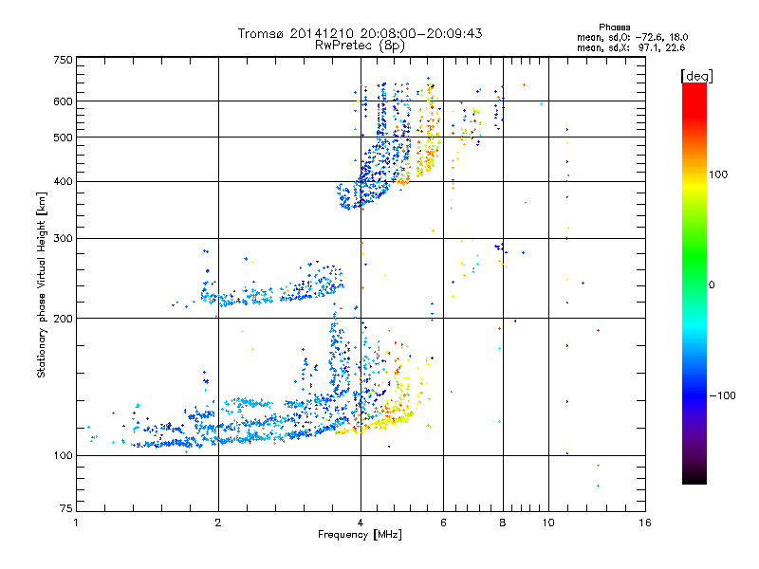The width and height of the screenshot is (759, 569).
Task: Click the x-axis tick label "4"
Action: [361, 523]
